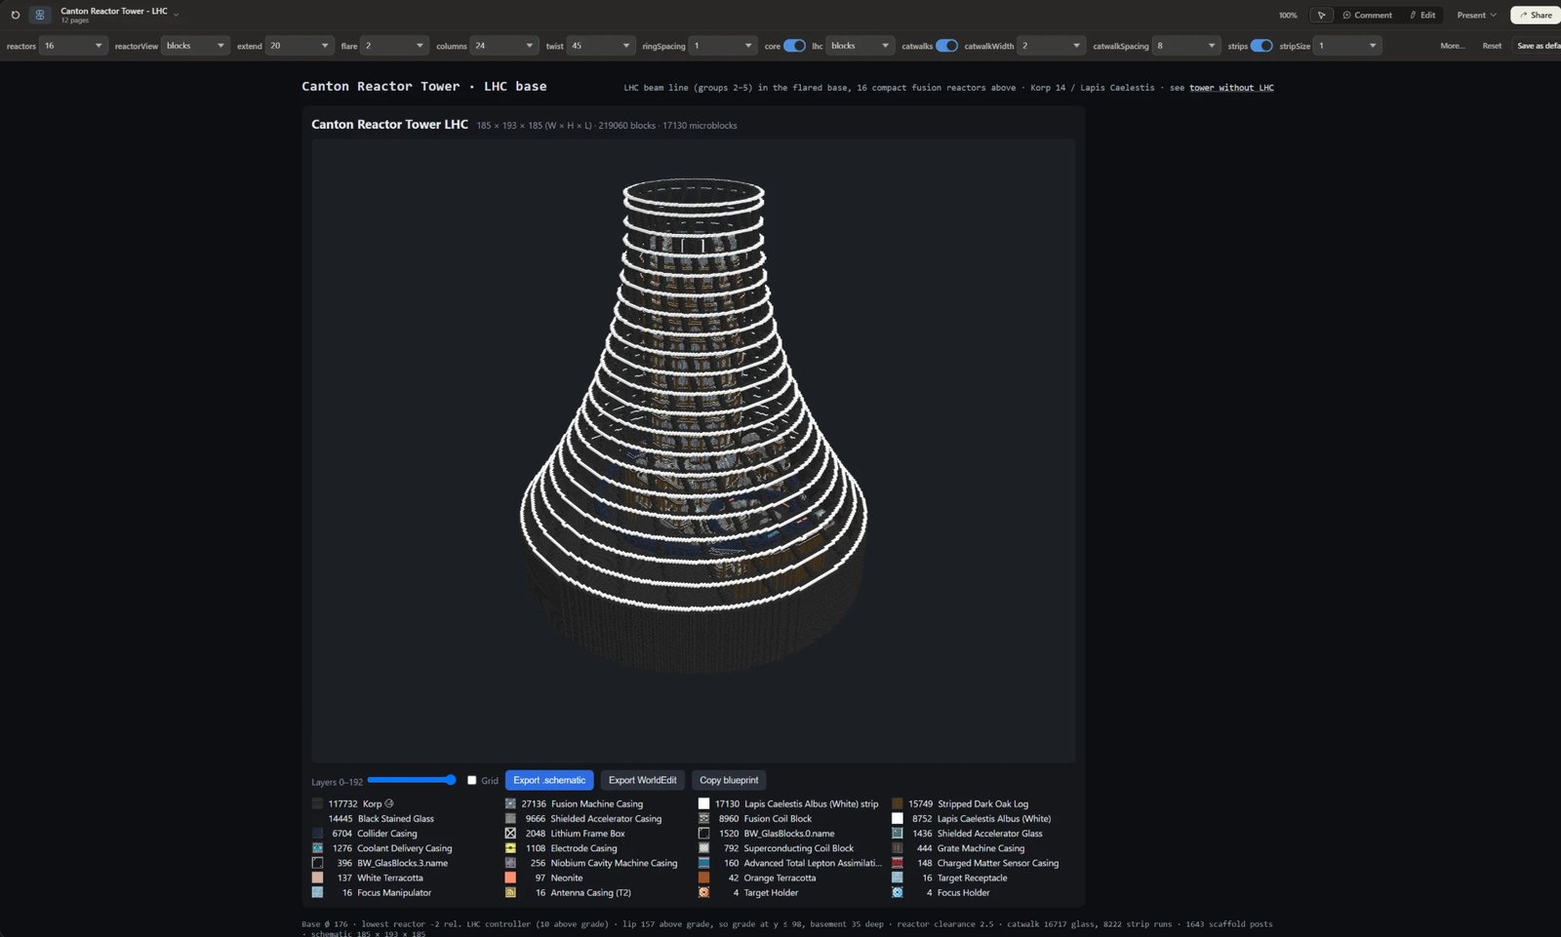Click the Fusion Coil Block icon
The height and width of the screenshot is (937, 1561).
pyautogui.click(x=703, y=819)
